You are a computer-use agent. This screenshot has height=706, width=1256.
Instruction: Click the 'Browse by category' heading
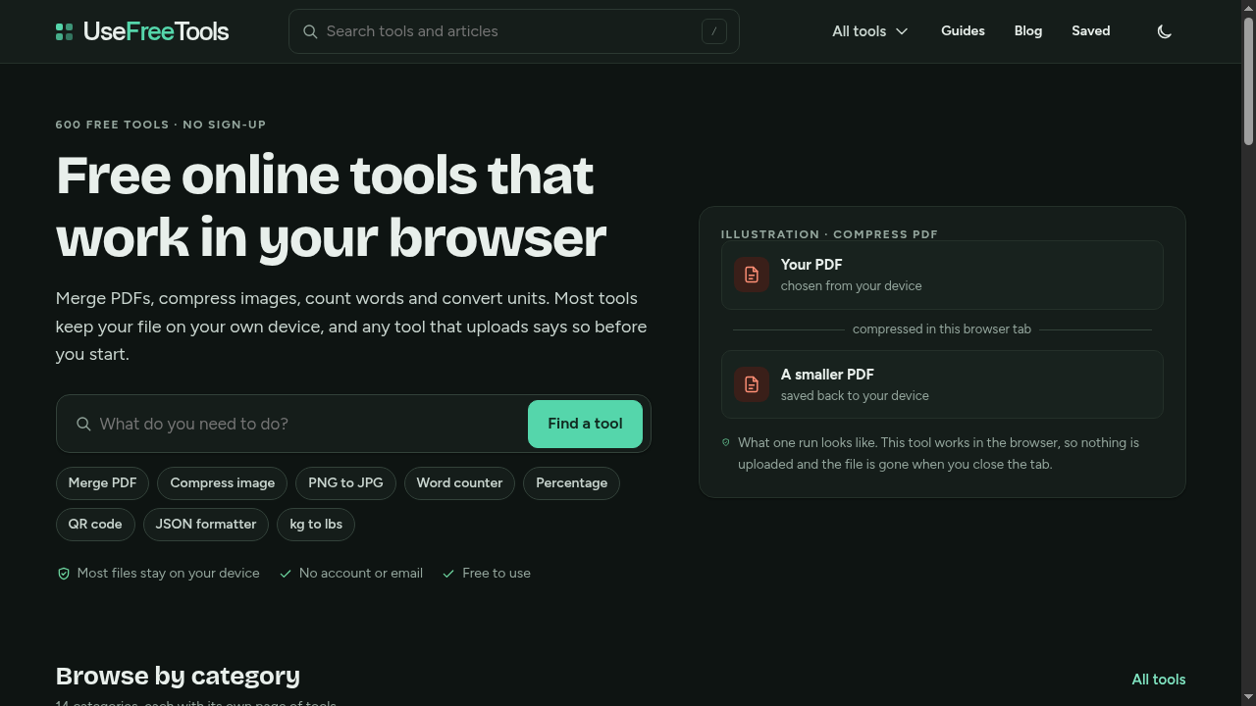pos(178,676)
